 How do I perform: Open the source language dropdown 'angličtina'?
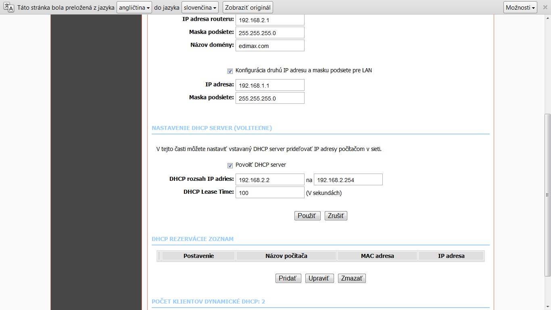(x=134, y=8)
